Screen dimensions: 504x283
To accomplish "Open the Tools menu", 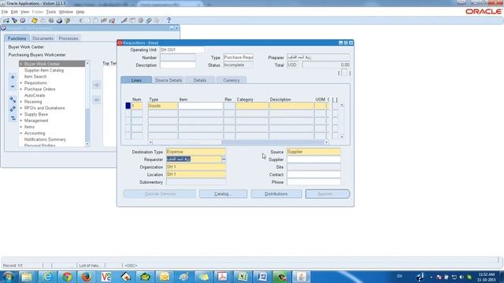I will 50,12.
